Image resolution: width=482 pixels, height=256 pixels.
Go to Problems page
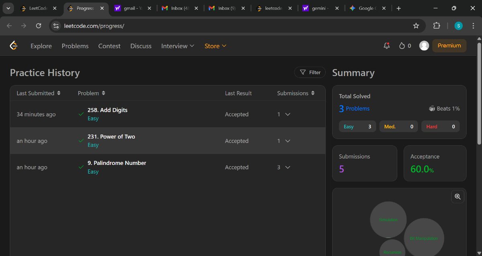(x=75, y=46)
